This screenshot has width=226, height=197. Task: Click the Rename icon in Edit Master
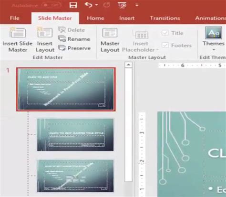click(x=62, y=39)
